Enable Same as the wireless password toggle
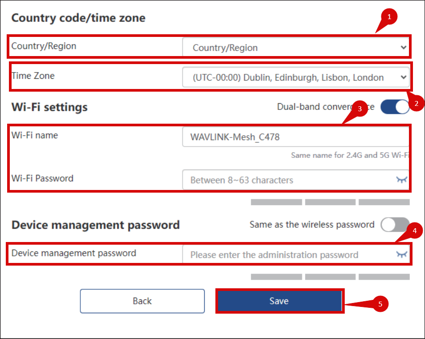Image resolution: width=425 pixels, height=339 pixels. point(395,225)
